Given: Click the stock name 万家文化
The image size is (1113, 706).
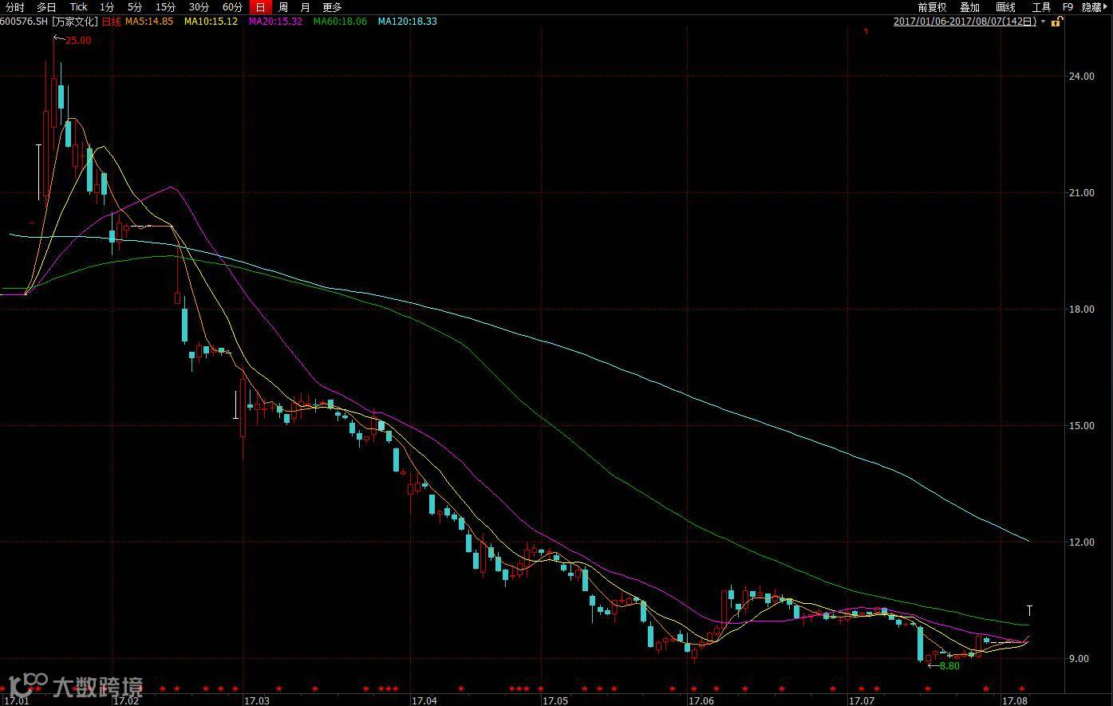Looking at the screenshot, I should pos(75,22).
